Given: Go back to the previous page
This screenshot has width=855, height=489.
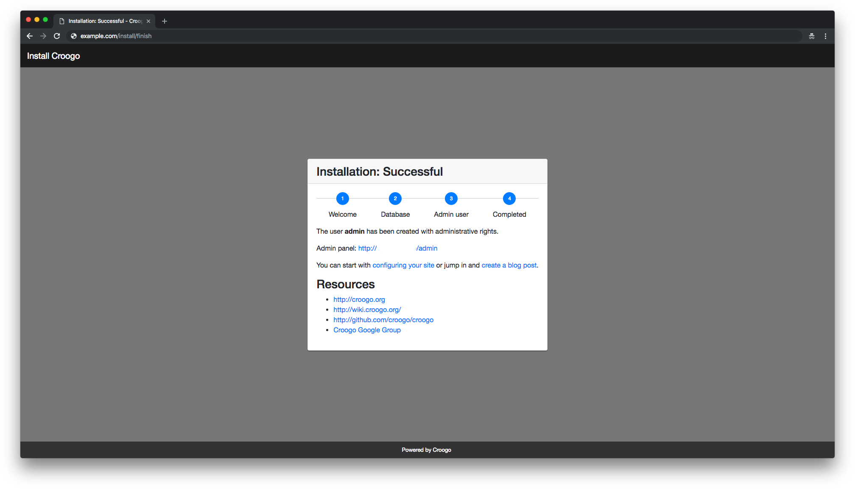Looking at the screenshot, I should (x=30, y=36).
